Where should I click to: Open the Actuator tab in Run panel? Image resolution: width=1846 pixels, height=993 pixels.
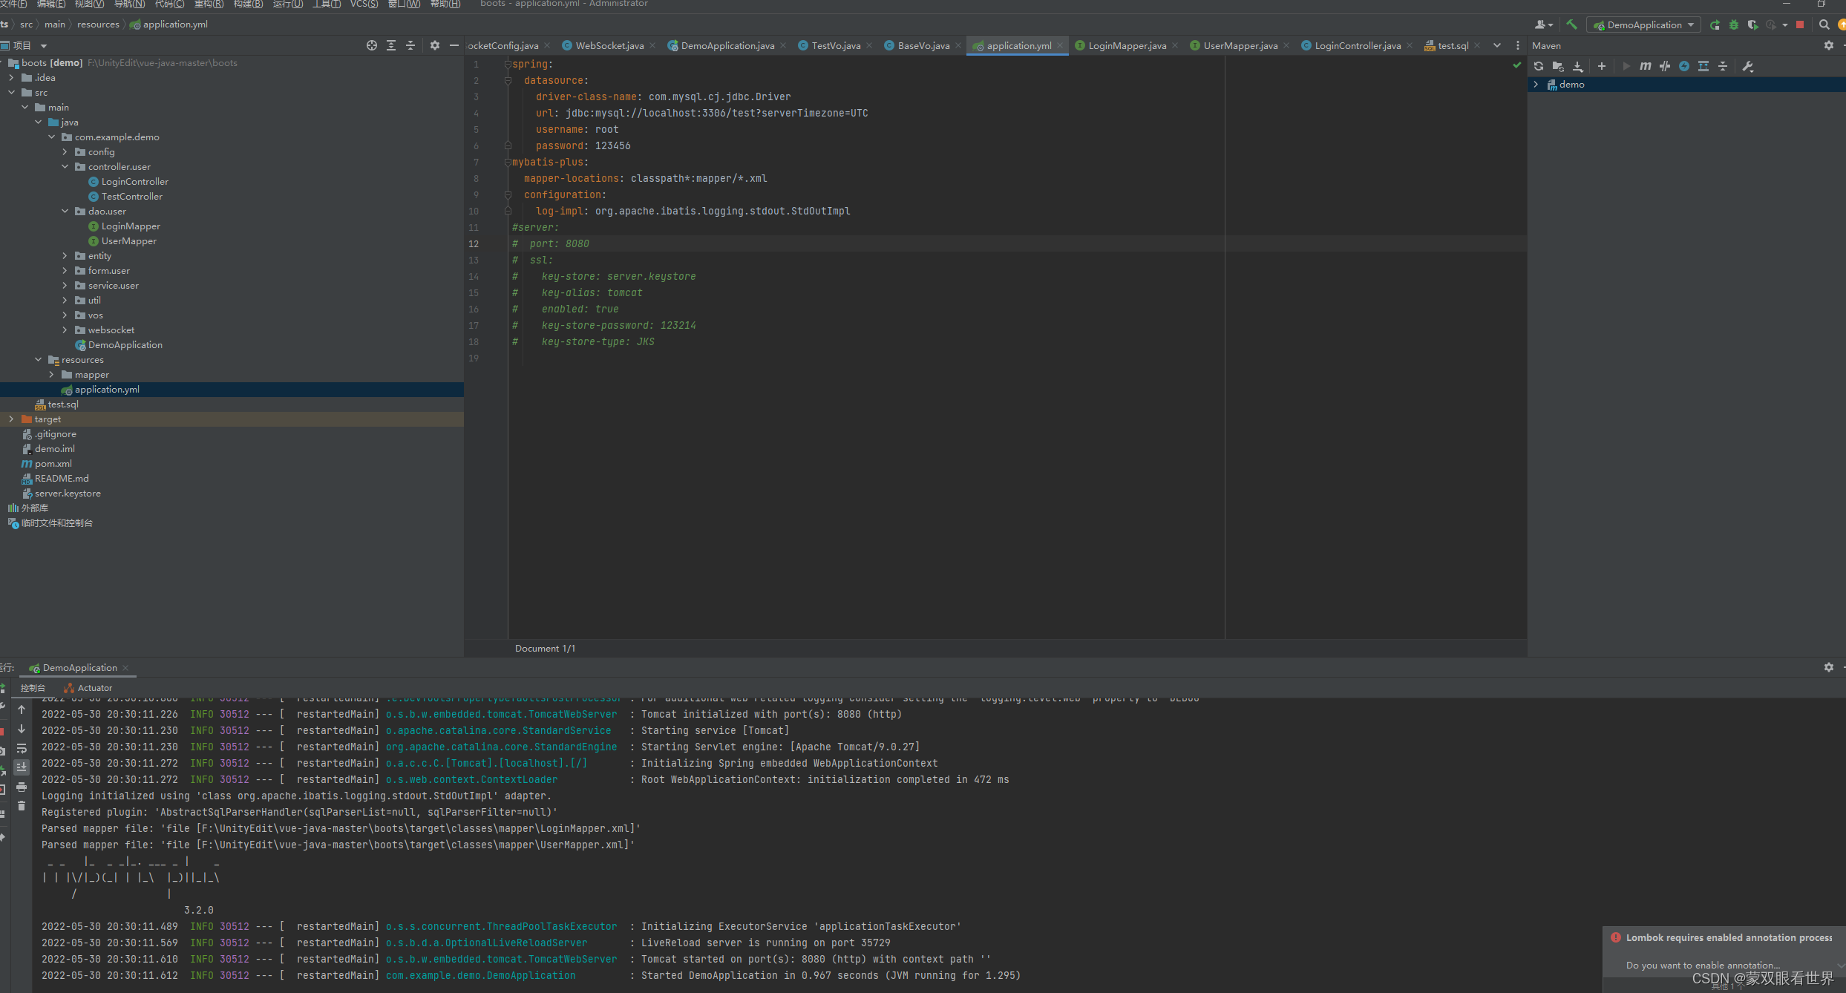click(x=94, y=688)
